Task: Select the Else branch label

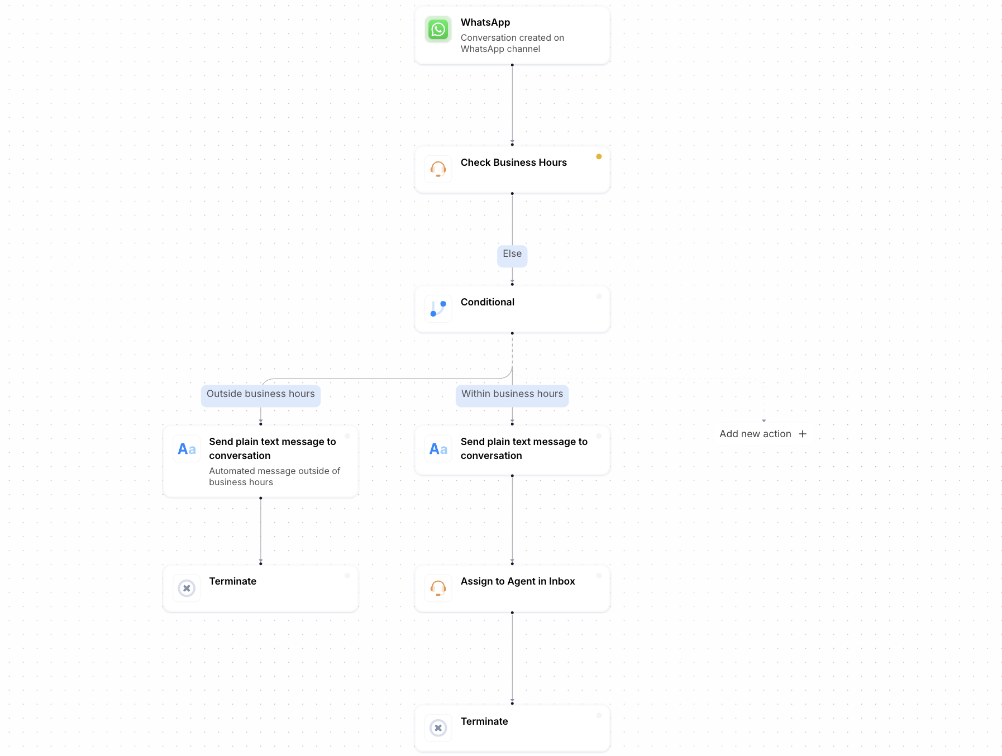Action: tap(512, 254)
